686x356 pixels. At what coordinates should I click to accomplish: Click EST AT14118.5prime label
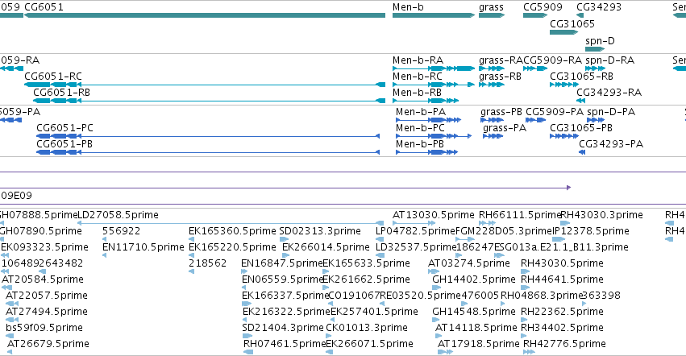click(476, 328)
